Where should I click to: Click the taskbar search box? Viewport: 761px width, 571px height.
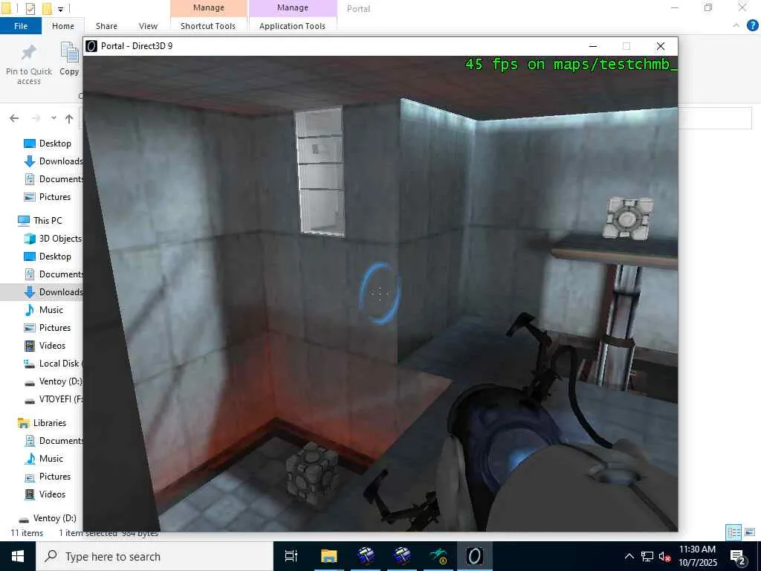click(x=155, y=556)
